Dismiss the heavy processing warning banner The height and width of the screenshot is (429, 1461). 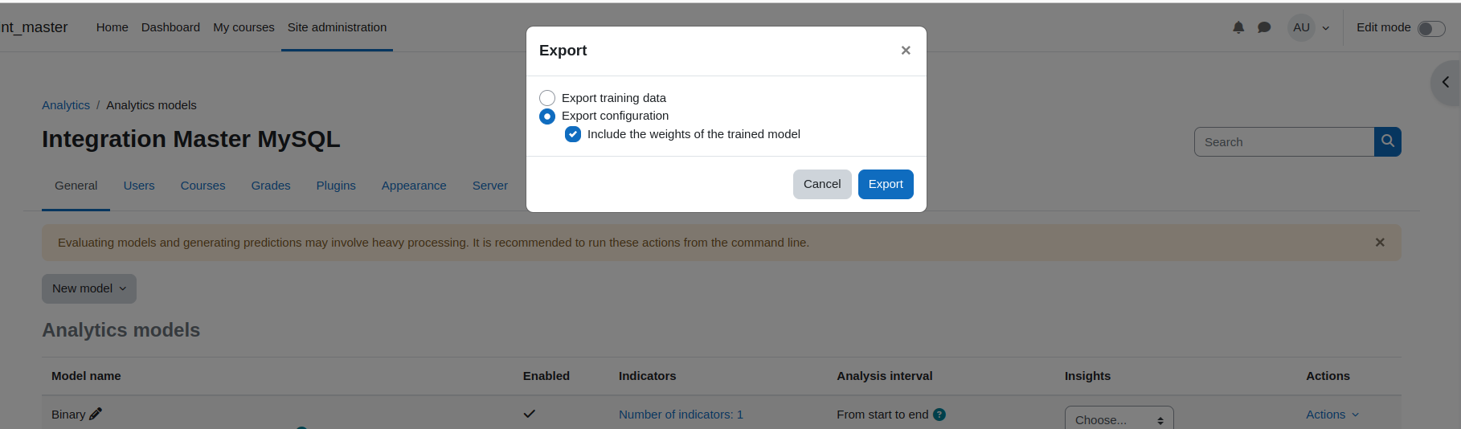pyautogui.click(x=1380, y=243)
